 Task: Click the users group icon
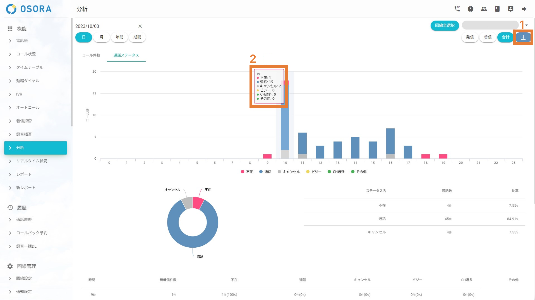[x=484, y=9]
